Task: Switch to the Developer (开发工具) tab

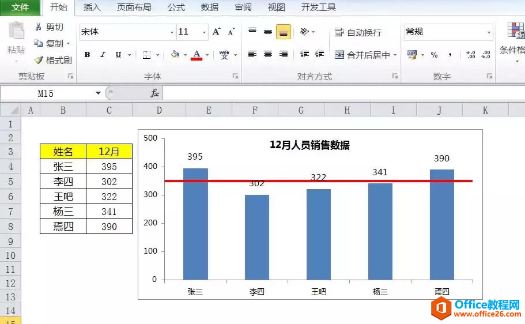Action: 319,7
